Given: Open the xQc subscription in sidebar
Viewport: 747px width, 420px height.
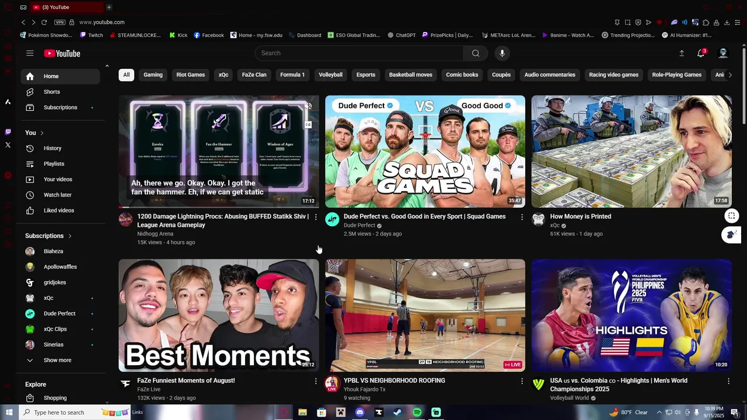Looking at the screenshot, I should click(60, 298).
